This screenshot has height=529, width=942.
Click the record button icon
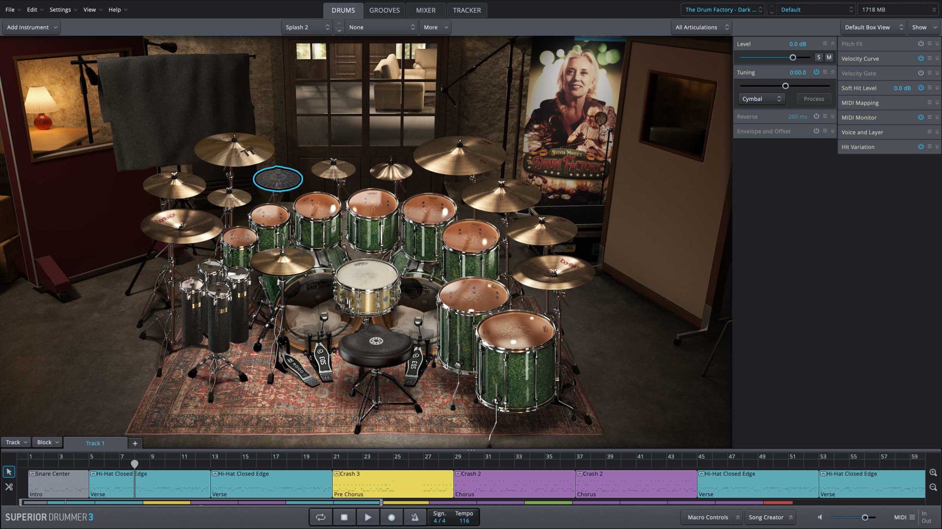coord(391,517)
